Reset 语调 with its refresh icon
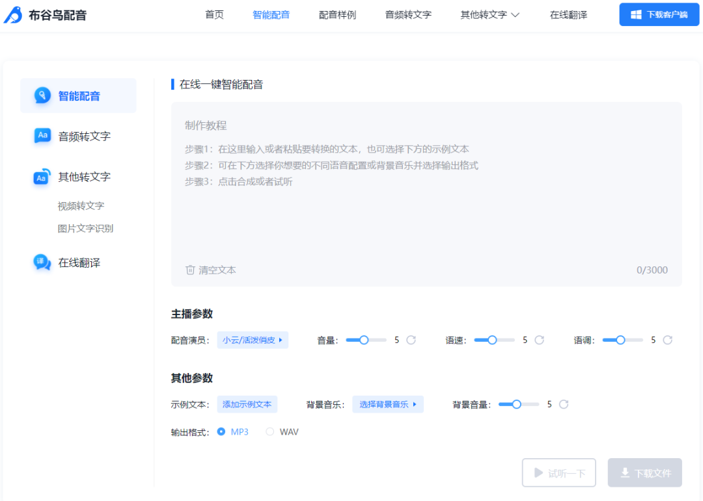The width and height of the screenshot is (703, 501). point(668,340)
